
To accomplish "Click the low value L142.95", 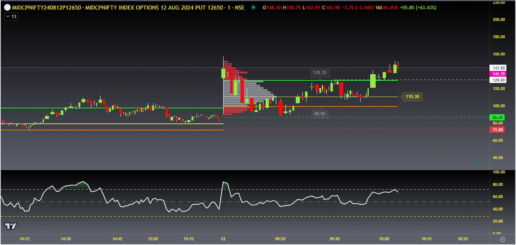I will (310, 7).
